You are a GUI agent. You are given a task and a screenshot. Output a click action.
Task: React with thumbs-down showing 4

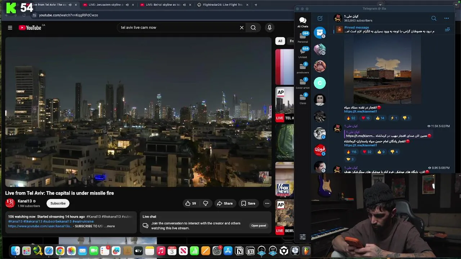click(x=394, y=152)
